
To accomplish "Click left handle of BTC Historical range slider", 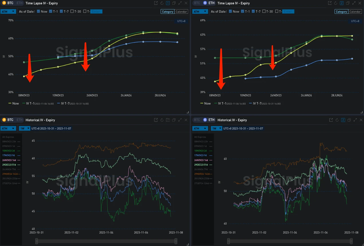I will point(37,241).
